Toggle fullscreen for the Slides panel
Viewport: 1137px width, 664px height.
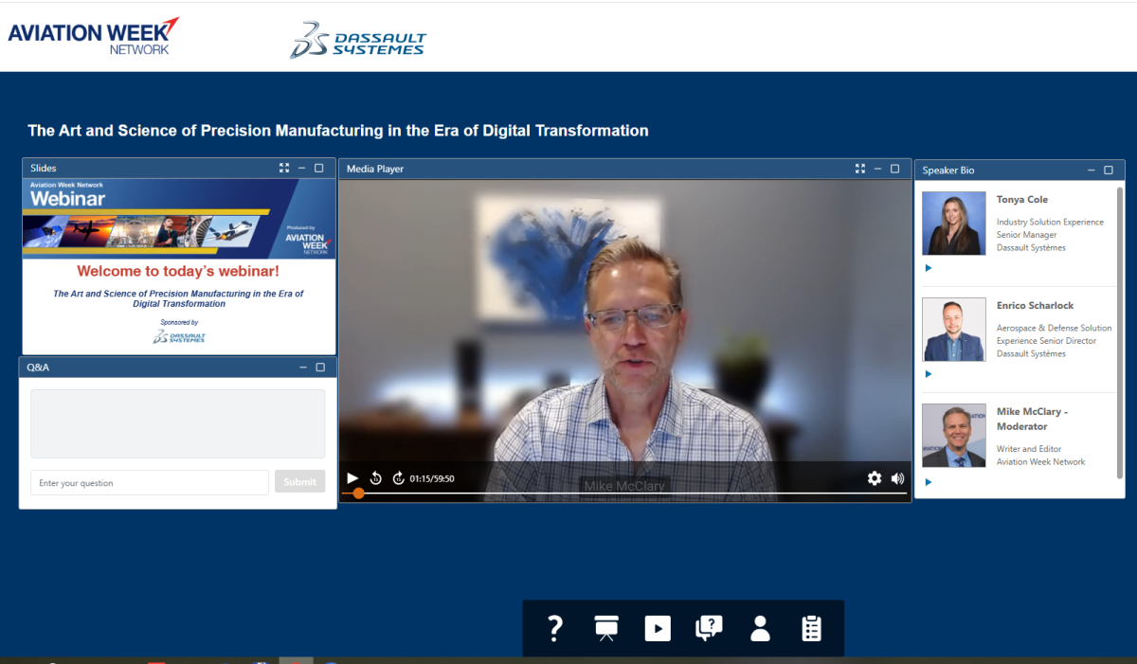(x=284, y=168)
